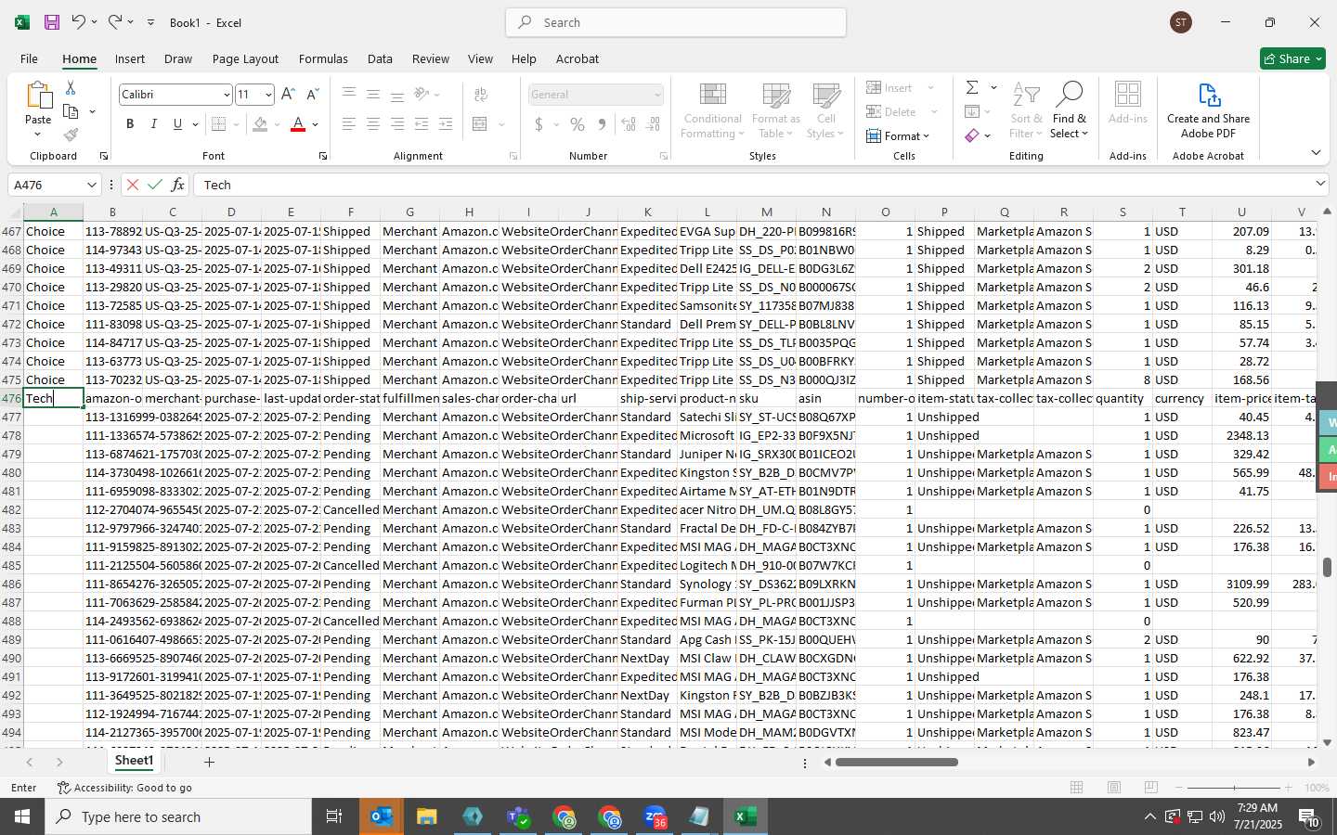Viewport: 1337px width, 835px height.
Task: Apply AutoSum with the sigma icon
Action: click(x=972, y=87)
